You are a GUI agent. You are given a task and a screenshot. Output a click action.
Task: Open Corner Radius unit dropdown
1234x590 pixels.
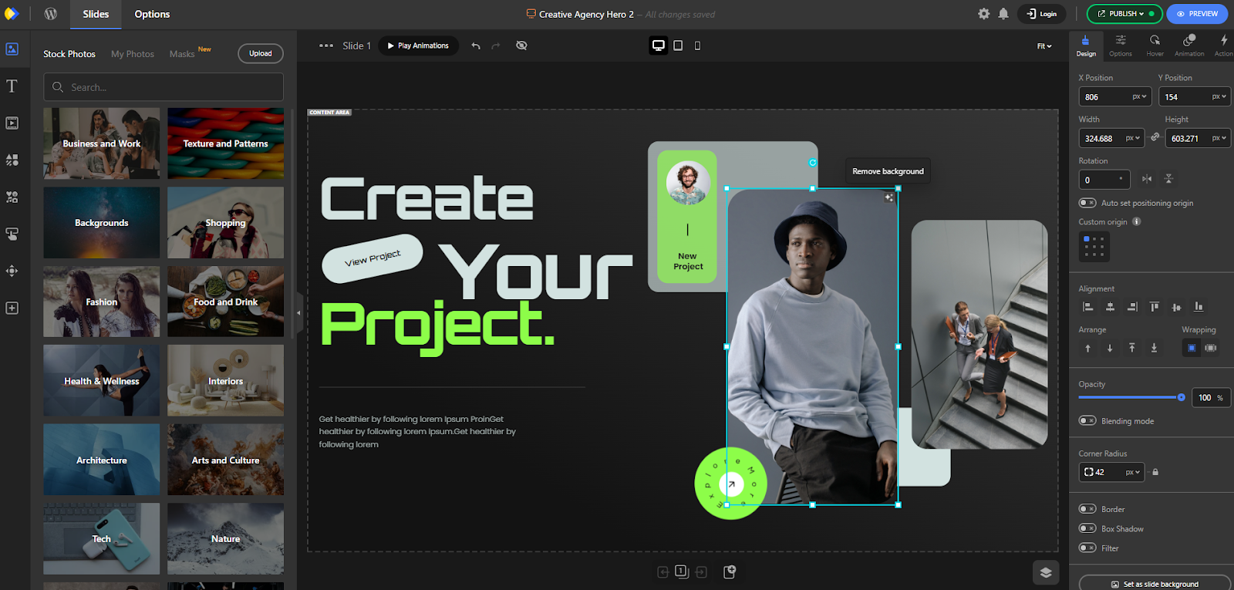[1133, 472]
